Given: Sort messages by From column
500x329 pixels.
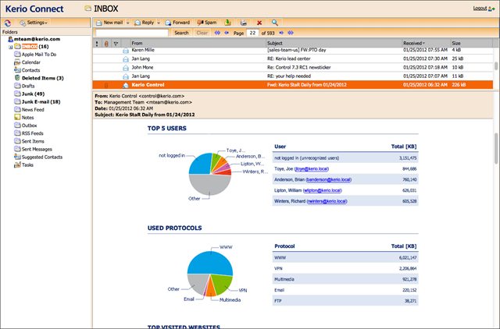Looking at the screenshot, I should (198, 44).
